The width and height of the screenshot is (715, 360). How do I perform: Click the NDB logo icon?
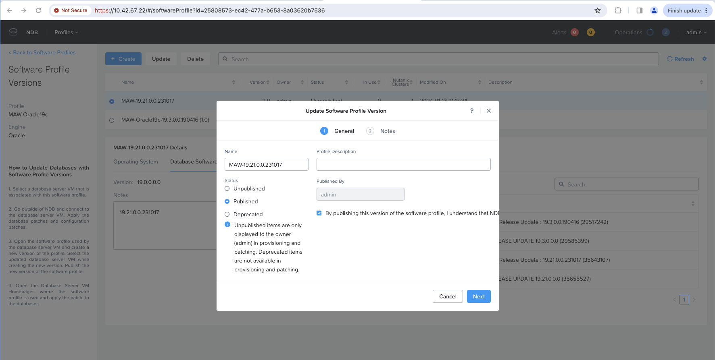pyautogui.click(x=13, y=32)
